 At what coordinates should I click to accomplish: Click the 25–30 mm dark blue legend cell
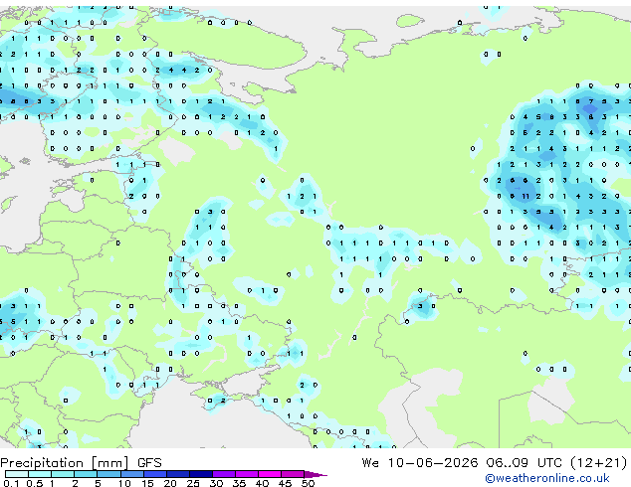pyautogui.click(x=200, y=474)
